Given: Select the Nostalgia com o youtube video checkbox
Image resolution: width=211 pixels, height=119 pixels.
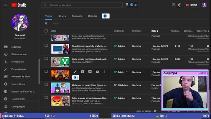Looking at the screenshot, I should point(46,46).
